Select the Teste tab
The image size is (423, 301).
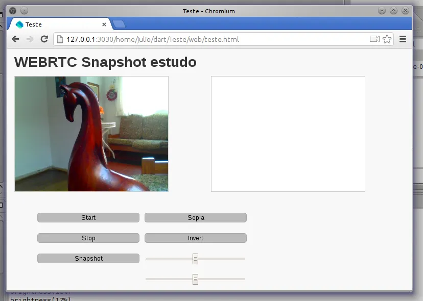(x=59, y=24)
